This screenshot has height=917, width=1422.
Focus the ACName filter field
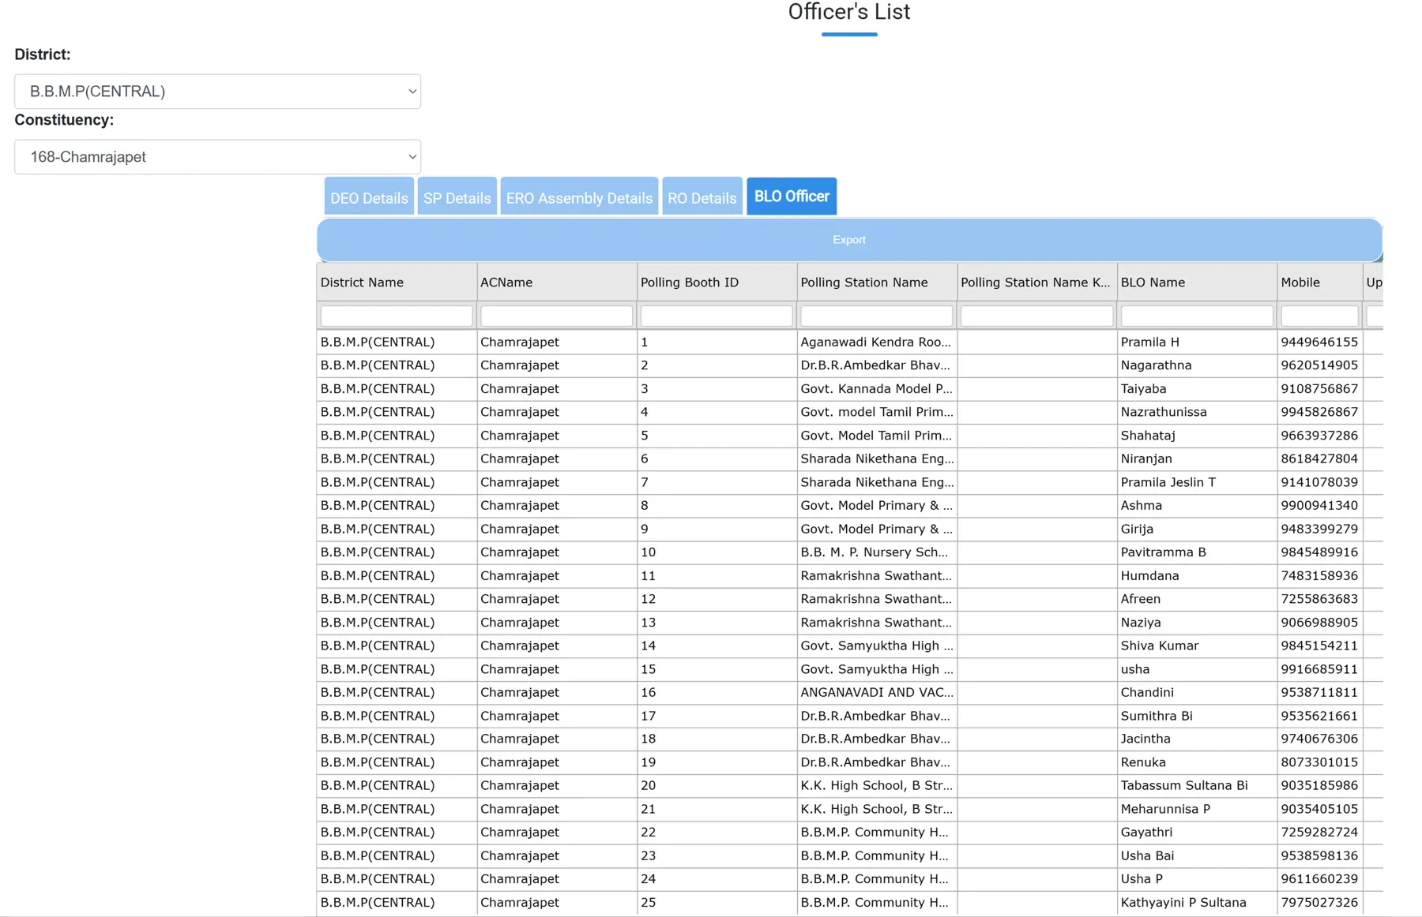(557, 316)
